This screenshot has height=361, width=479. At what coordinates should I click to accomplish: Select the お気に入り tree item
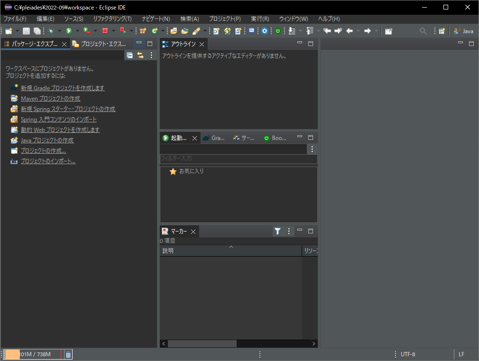191,171
